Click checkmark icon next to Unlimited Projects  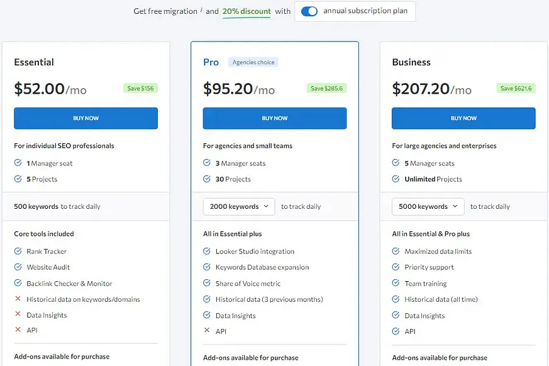(x=396, y=179)
